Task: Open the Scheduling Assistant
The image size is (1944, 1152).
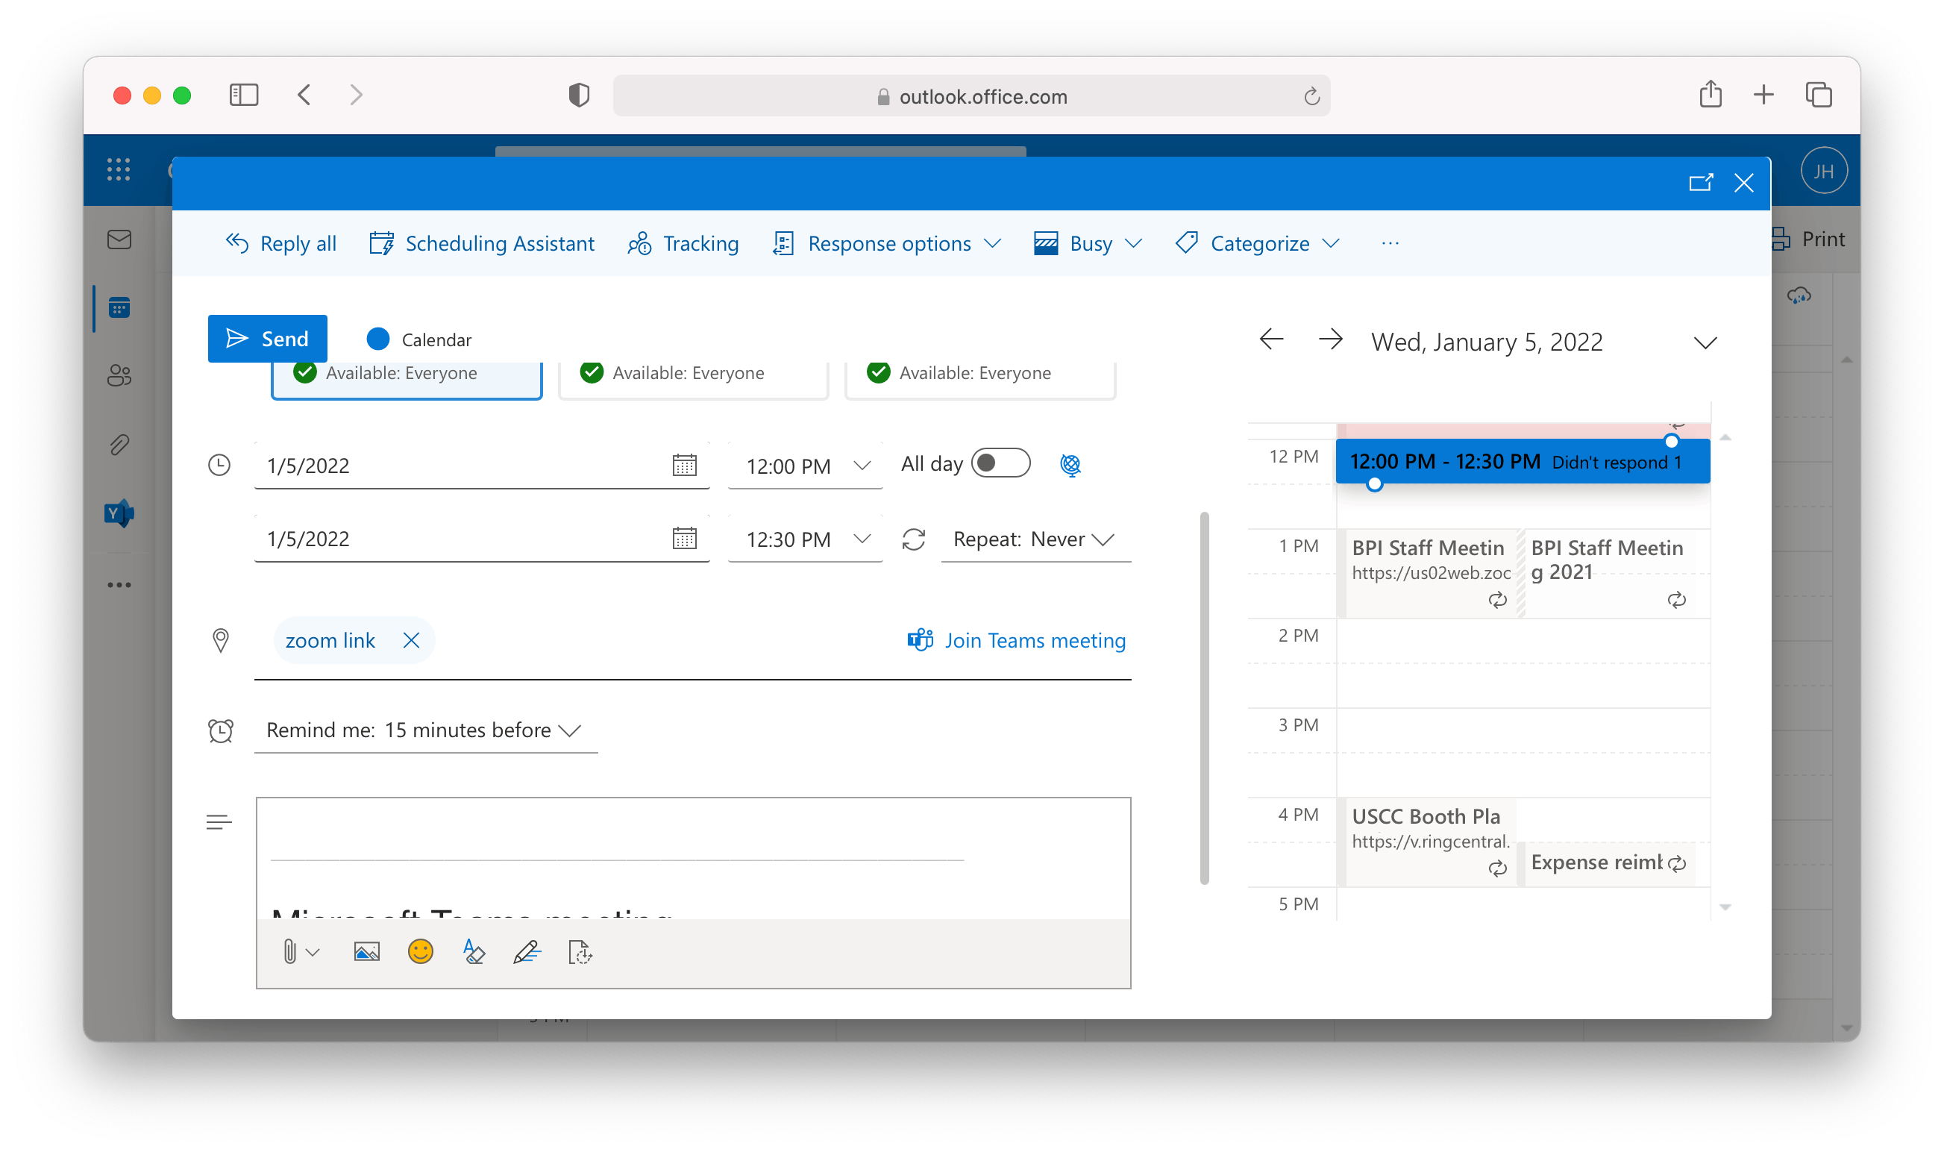Action: pyautogui.click(x=482, y=244)
